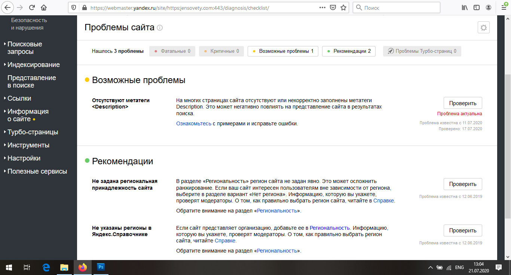511x275 pixels.
Task: Filter by Критичные 0 problems
Action: pyautogui.click(x=221, y=51)
